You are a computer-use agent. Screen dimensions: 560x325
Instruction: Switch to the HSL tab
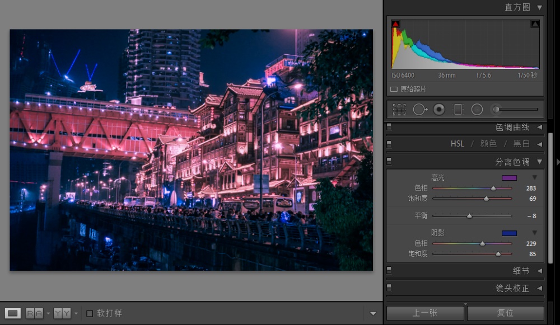(458, 144)
